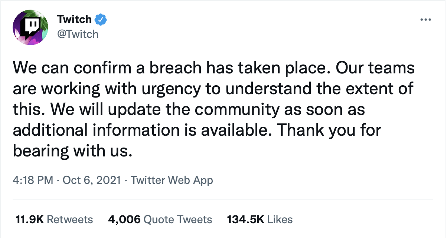Click the 4:18 PM timestamp

tap(33, 181)
